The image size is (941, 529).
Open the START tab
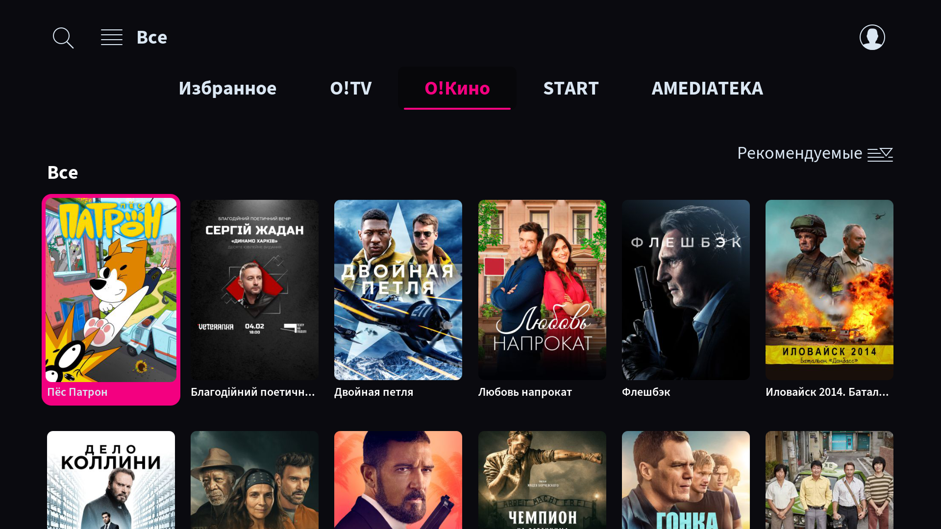571,88
